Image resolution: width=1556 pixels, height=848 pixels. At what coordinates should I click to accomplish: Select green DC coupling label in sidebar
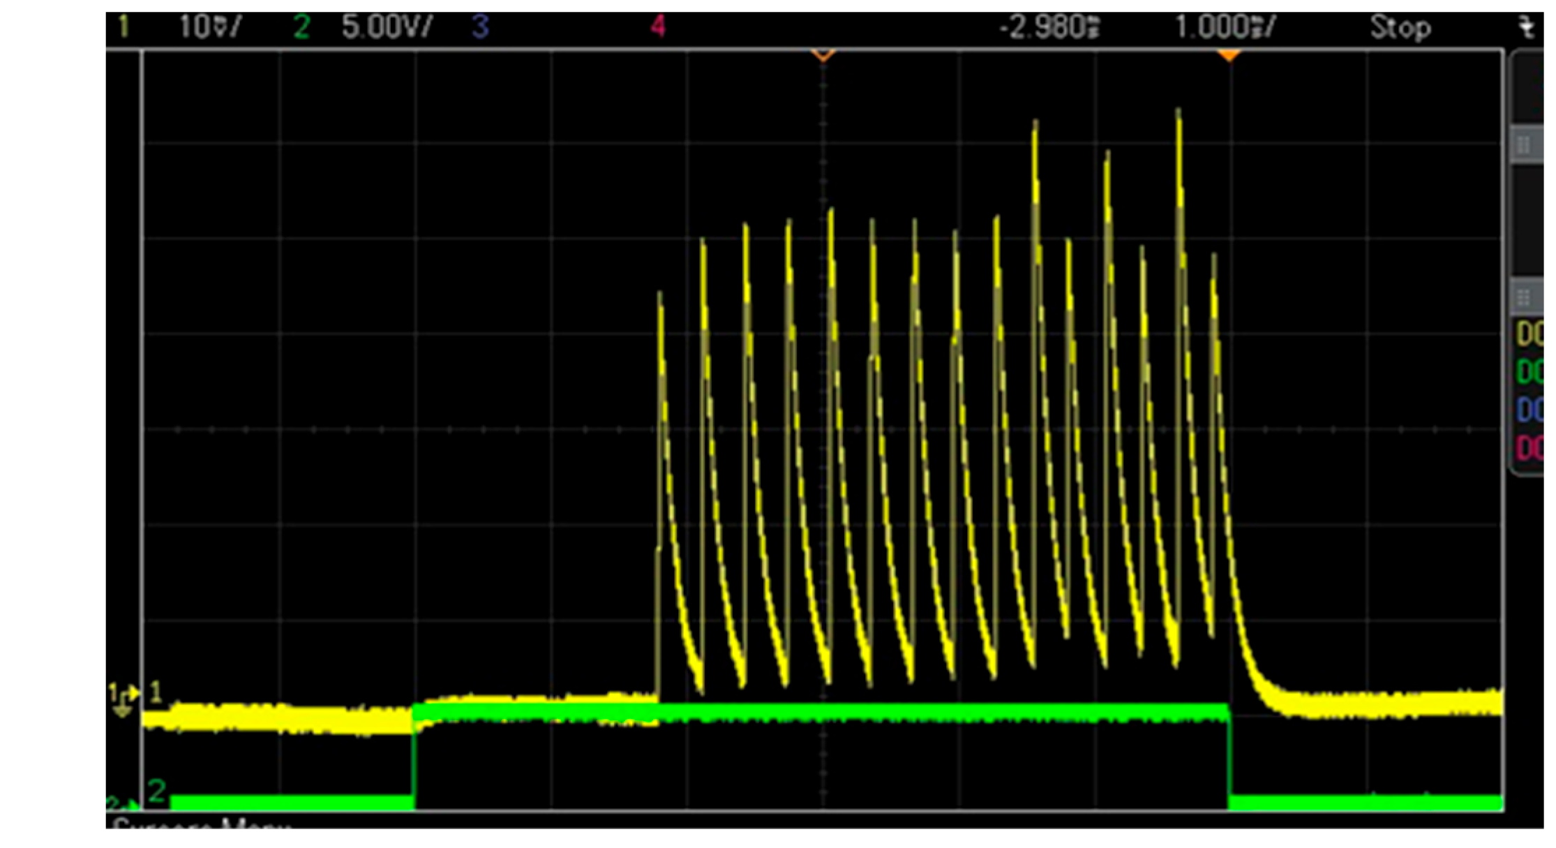click(1530, 371)
